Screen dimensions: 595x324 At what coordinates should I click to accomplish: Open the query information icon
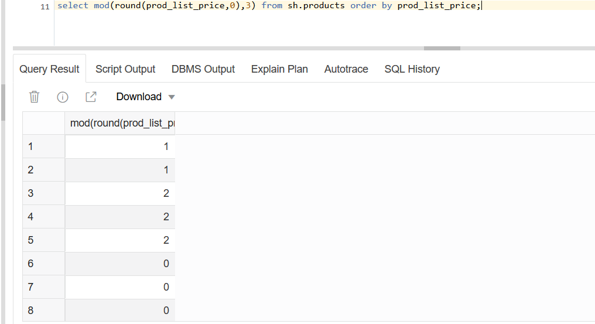[63, 97]
